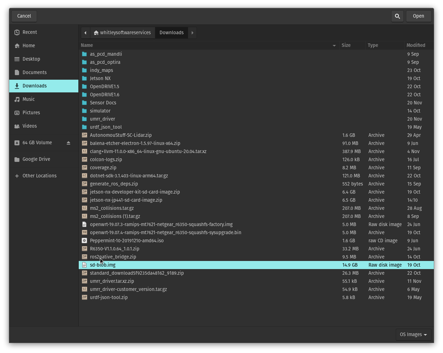443x353 pixels.
Task: Select Google Drive in the sidebar
Action: [44, 159]
